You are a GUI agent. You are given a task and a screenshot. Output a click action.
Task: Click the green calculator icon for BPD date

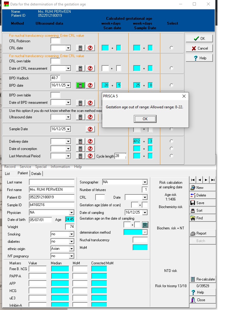(x=80, y=85)
